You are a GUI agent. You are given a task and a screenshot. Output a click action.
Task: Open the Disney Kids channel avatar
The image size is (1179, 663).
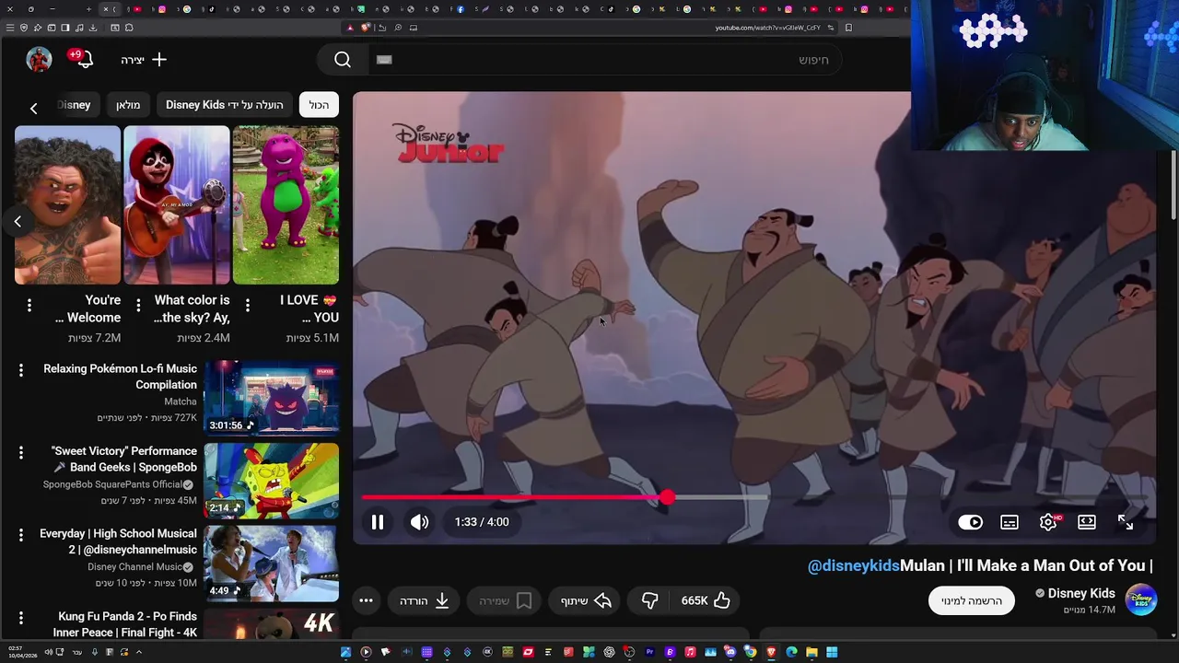pos(1141,600)
